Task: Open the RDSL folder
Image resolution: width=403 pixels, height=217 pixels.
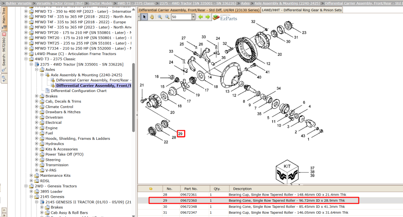Action: (x=45, y=181)
